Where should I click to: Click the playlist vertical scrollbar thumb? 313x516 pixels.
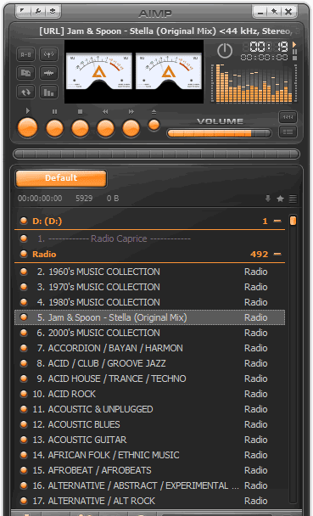coord(293,221)
